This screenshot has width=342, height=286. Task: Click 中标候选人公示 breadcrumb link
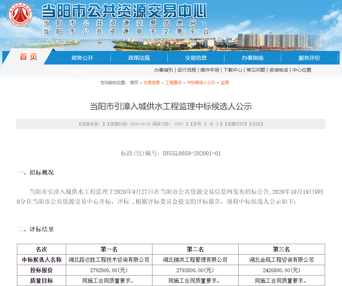tap(201, 83)
